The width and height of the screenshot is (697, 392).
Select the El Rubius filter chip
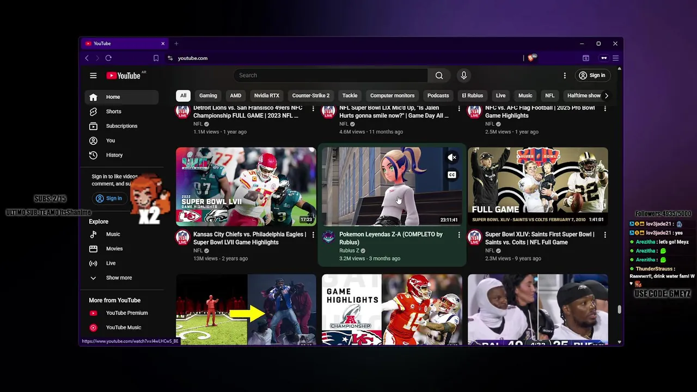click(x=472, y=96)
